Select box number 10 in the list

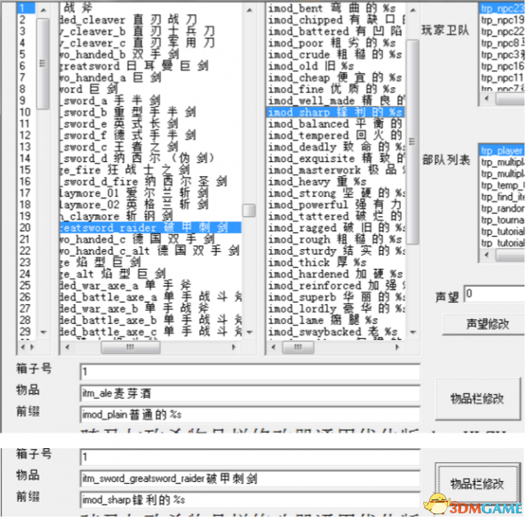click(x=25, y=112)
